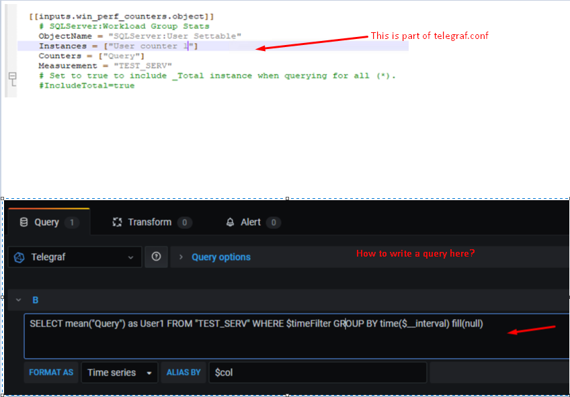This screenshot has height=397, width=570.
Task: Open the Time series format dropdown
Action: (x=119, y=372)
